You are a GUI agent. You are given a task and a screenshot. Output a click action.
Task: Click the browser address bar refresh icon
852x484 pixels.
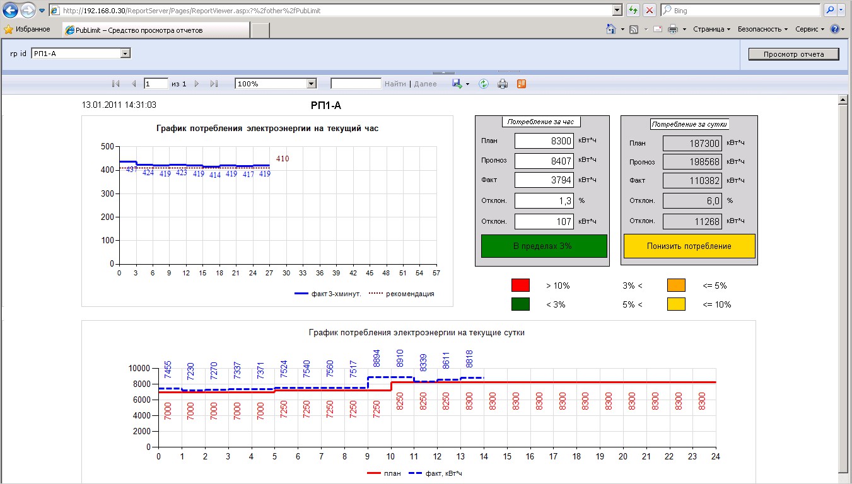[633, 11]
